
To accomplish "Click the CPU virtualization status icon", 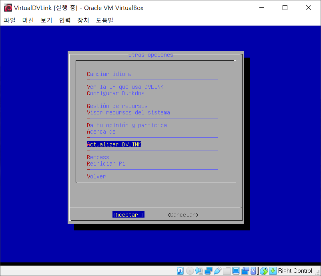I will tap(254, 271).
